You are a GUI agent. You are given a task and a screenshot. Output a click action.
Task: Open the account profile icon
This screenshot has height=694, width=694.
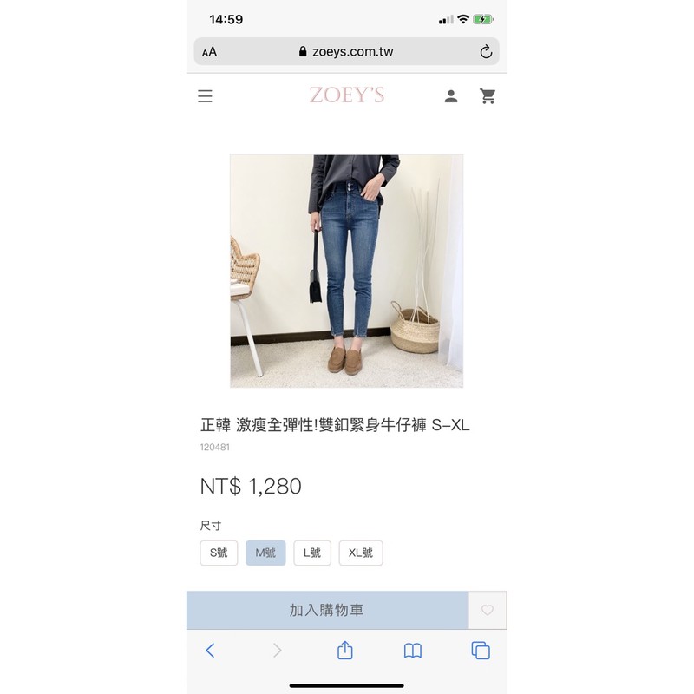click(x=451, y=96)
